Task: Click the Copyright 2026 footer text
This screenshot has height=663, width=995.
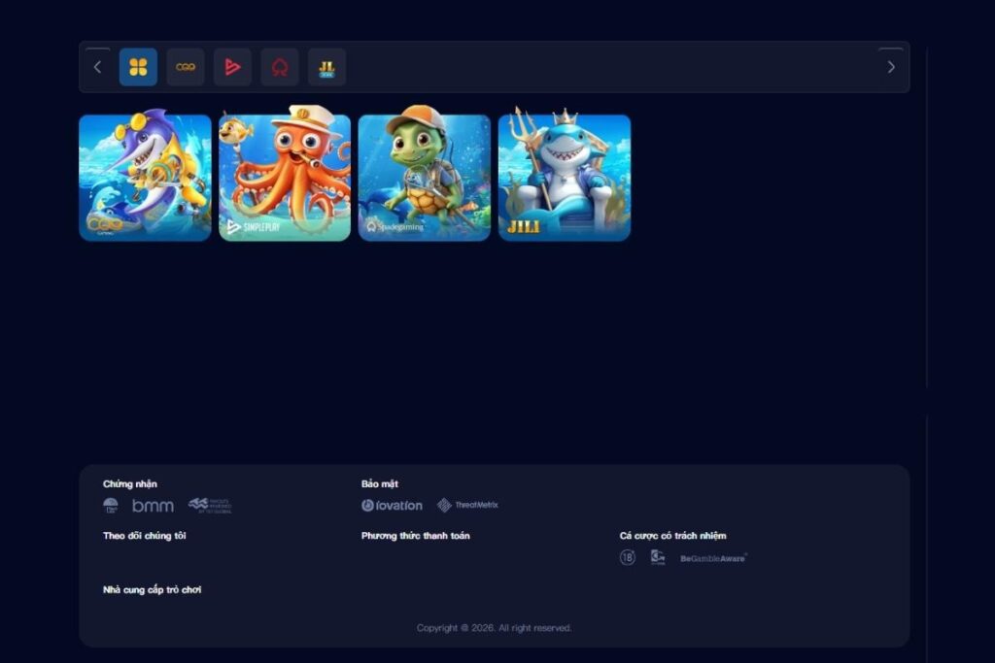Action: click(x=494, y=628)
